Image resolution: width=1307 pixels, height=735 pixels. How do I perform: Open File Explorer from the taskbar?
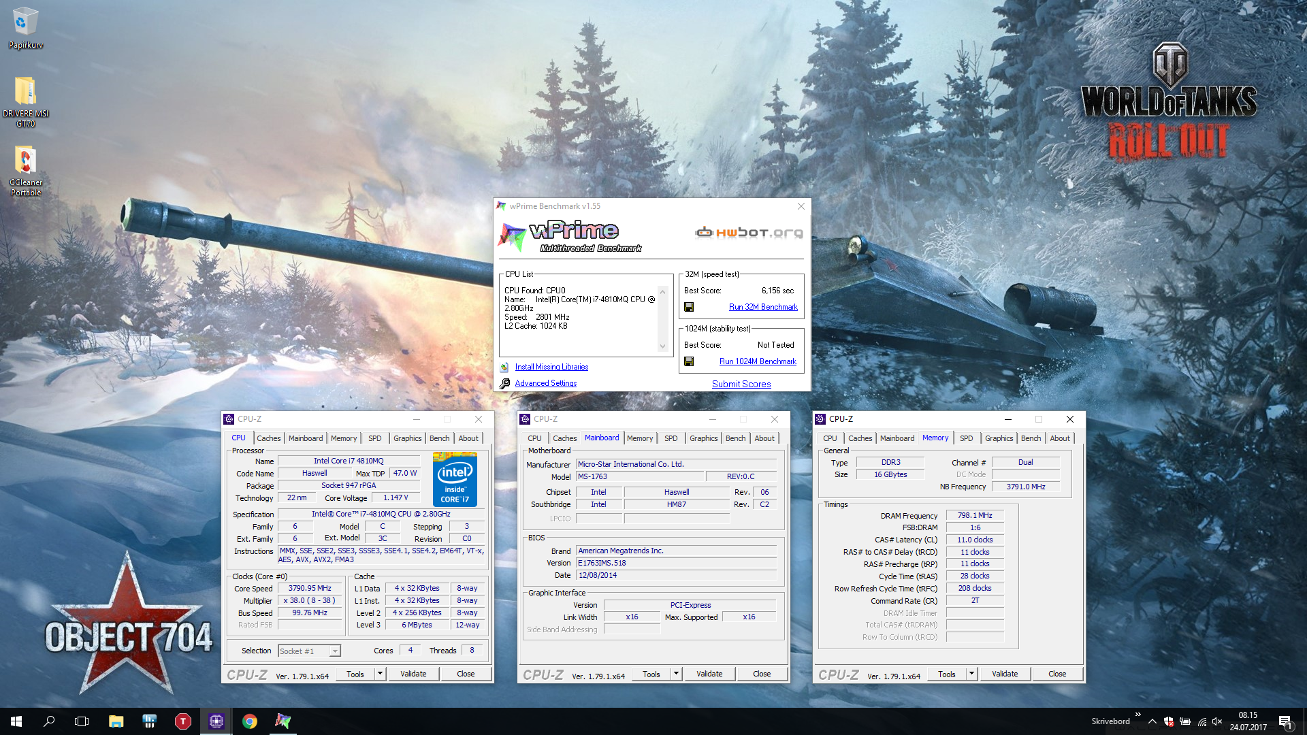point(116,721)
